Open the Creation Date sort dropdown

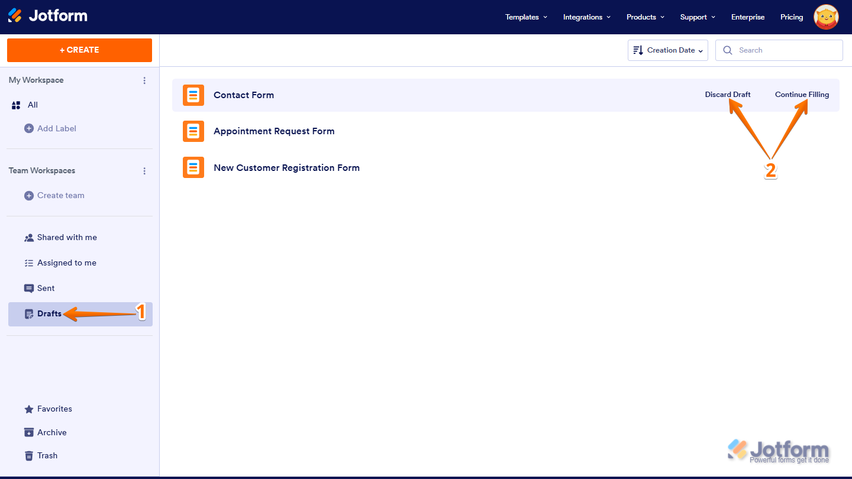(x=667, y=50)
